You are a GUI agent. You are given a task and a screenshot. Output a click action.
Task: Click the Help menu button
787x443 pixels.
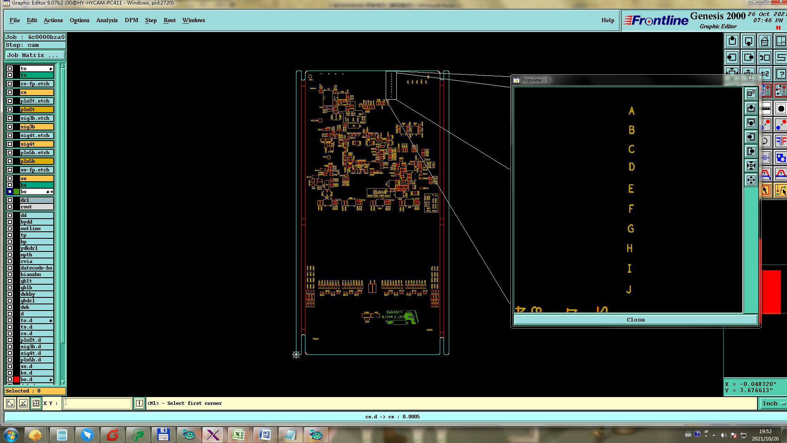607,20
